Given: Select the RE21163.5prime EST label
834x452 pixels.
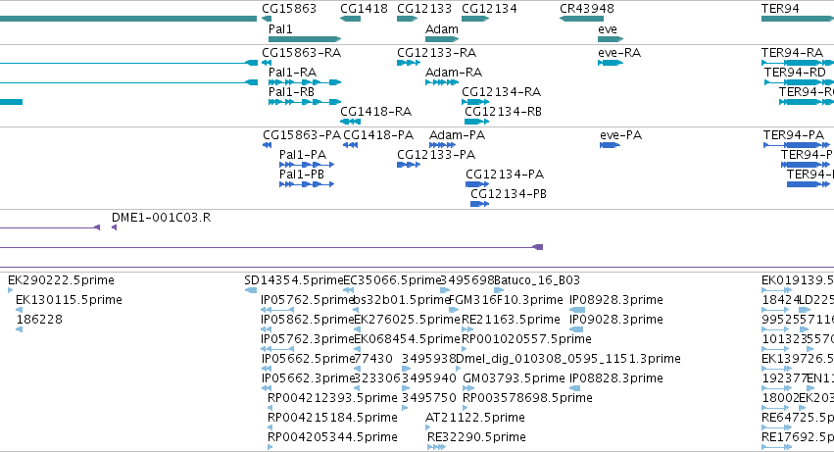Looking at the screenshot, I should pos(511,320).
